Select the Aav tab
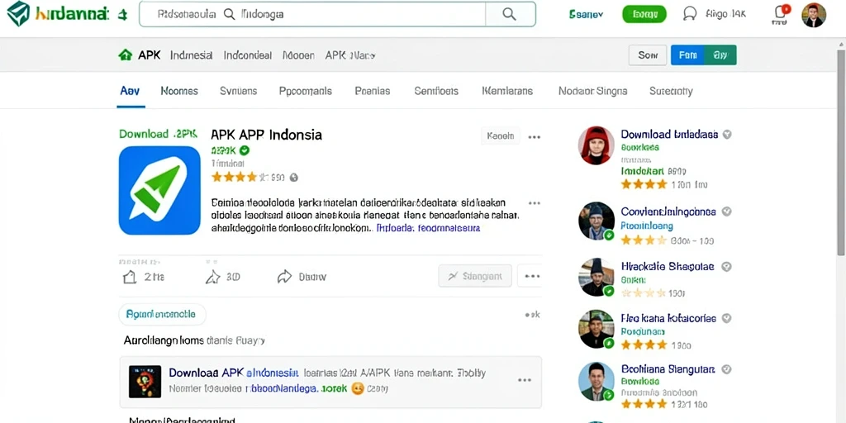Screen dimensions: 846x423 130,91
